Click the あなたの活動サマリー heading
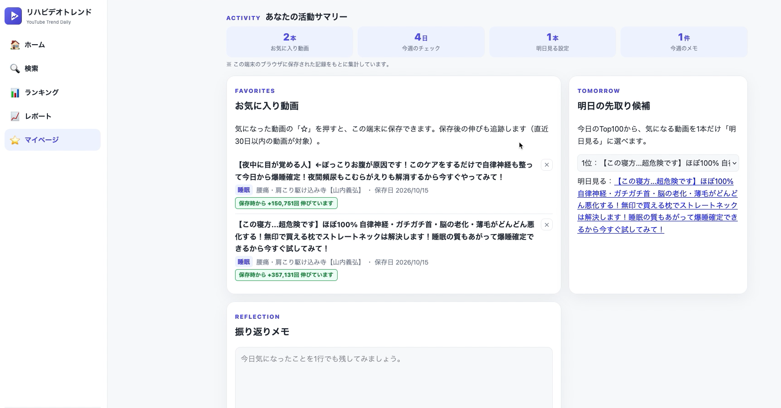Image resolution: width=781 pixels, height=408 pixels. tap(306, 17)
